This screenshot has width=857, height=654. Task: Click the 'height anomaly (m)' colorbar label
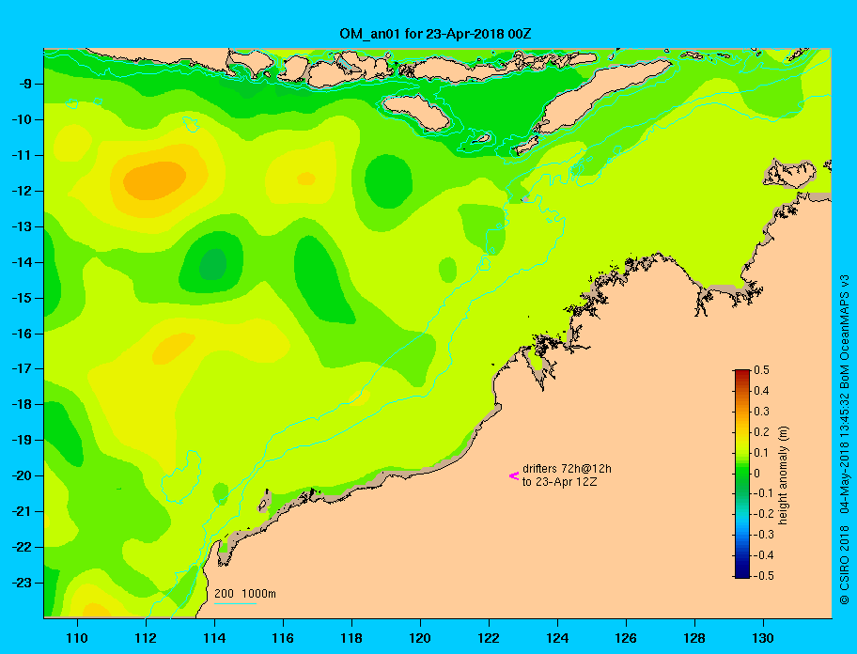point(783,475)
